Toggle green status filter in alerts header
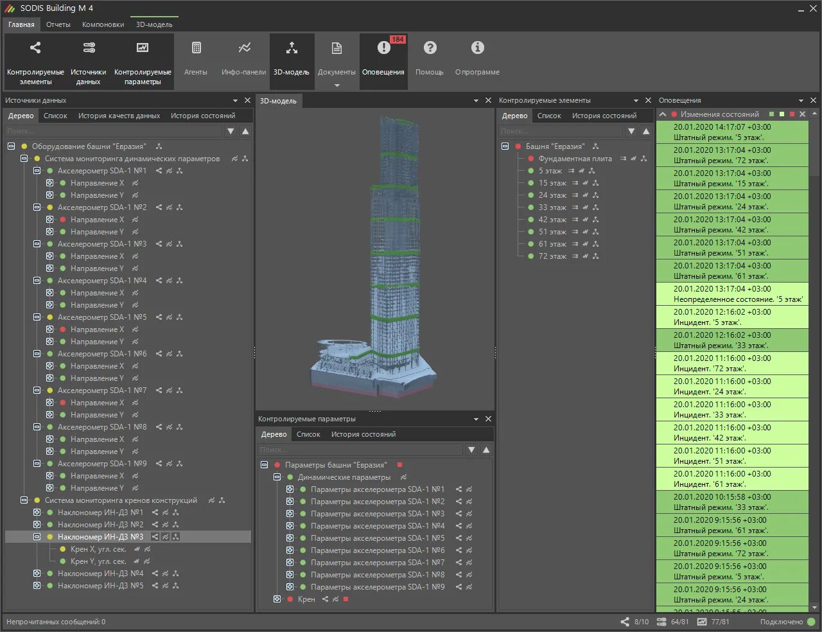Image resolution: width=822 pixels, height=632 pixels. coord(771,114)
